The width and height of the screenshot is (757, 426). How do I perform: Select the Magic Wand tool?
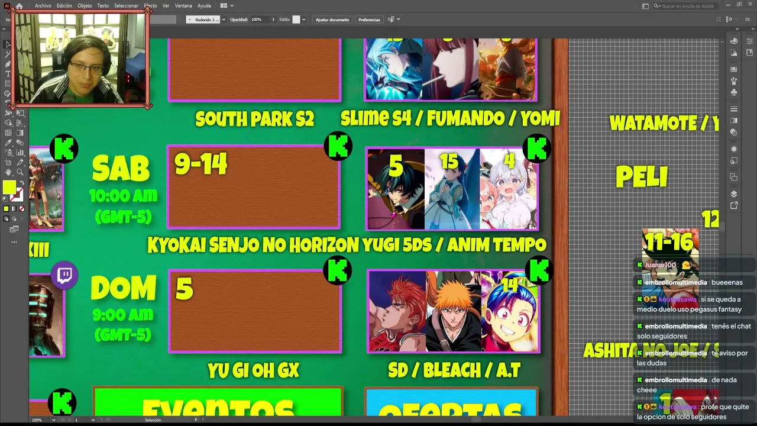(8, 54)
